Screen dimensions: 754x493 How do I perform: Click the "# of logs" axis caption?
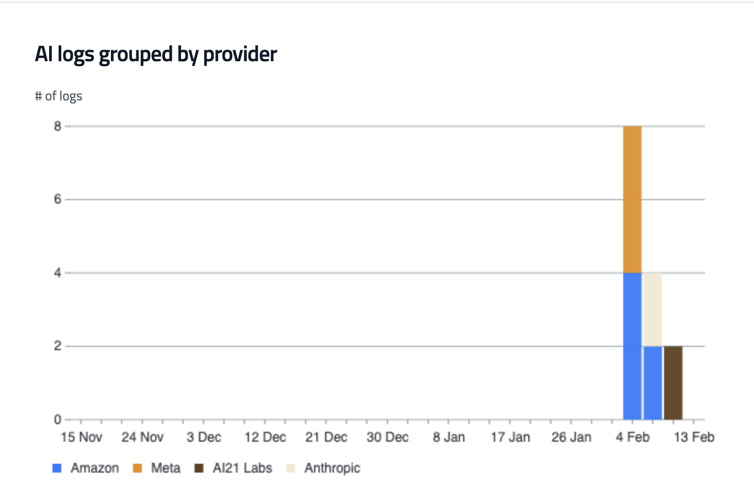pos(59,96)
